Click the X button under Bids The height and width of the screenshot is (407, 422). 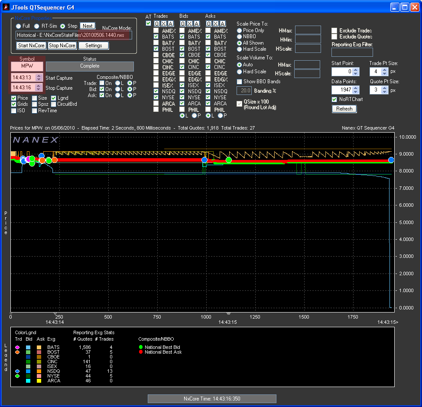(190, 24)
